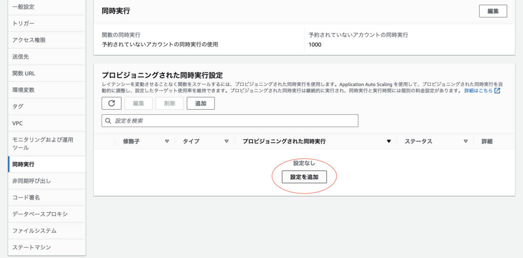Sort by ステータス column arrow
The image size is (523, 258).
(x=465, y=141)
